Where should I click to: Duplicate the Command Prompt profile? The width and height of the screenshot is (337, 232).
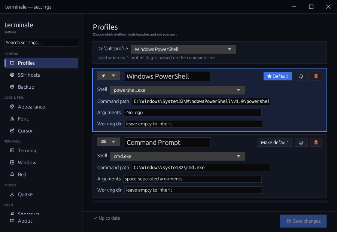pos(301,143)
